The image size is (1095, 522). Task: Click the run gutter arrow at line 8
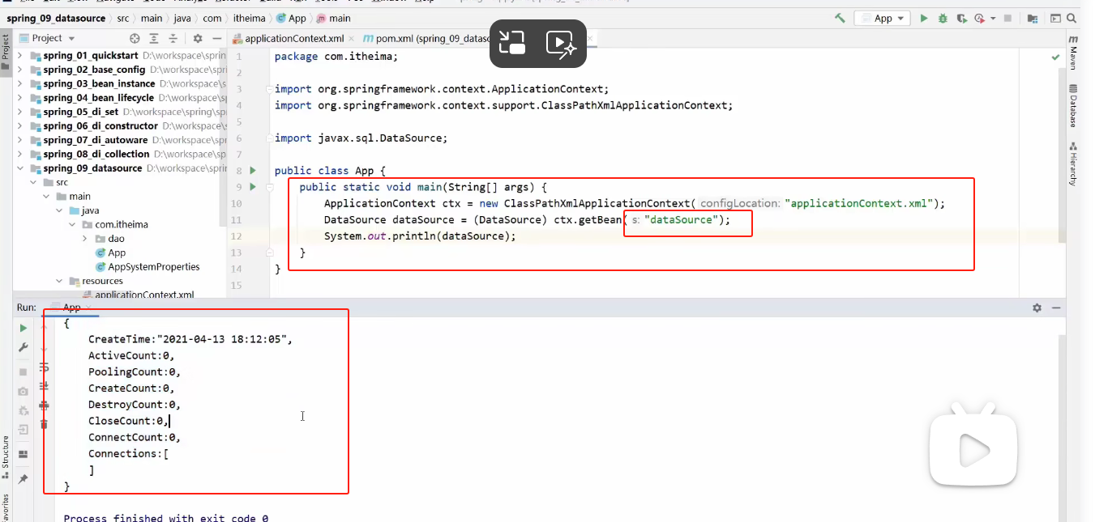253,171
